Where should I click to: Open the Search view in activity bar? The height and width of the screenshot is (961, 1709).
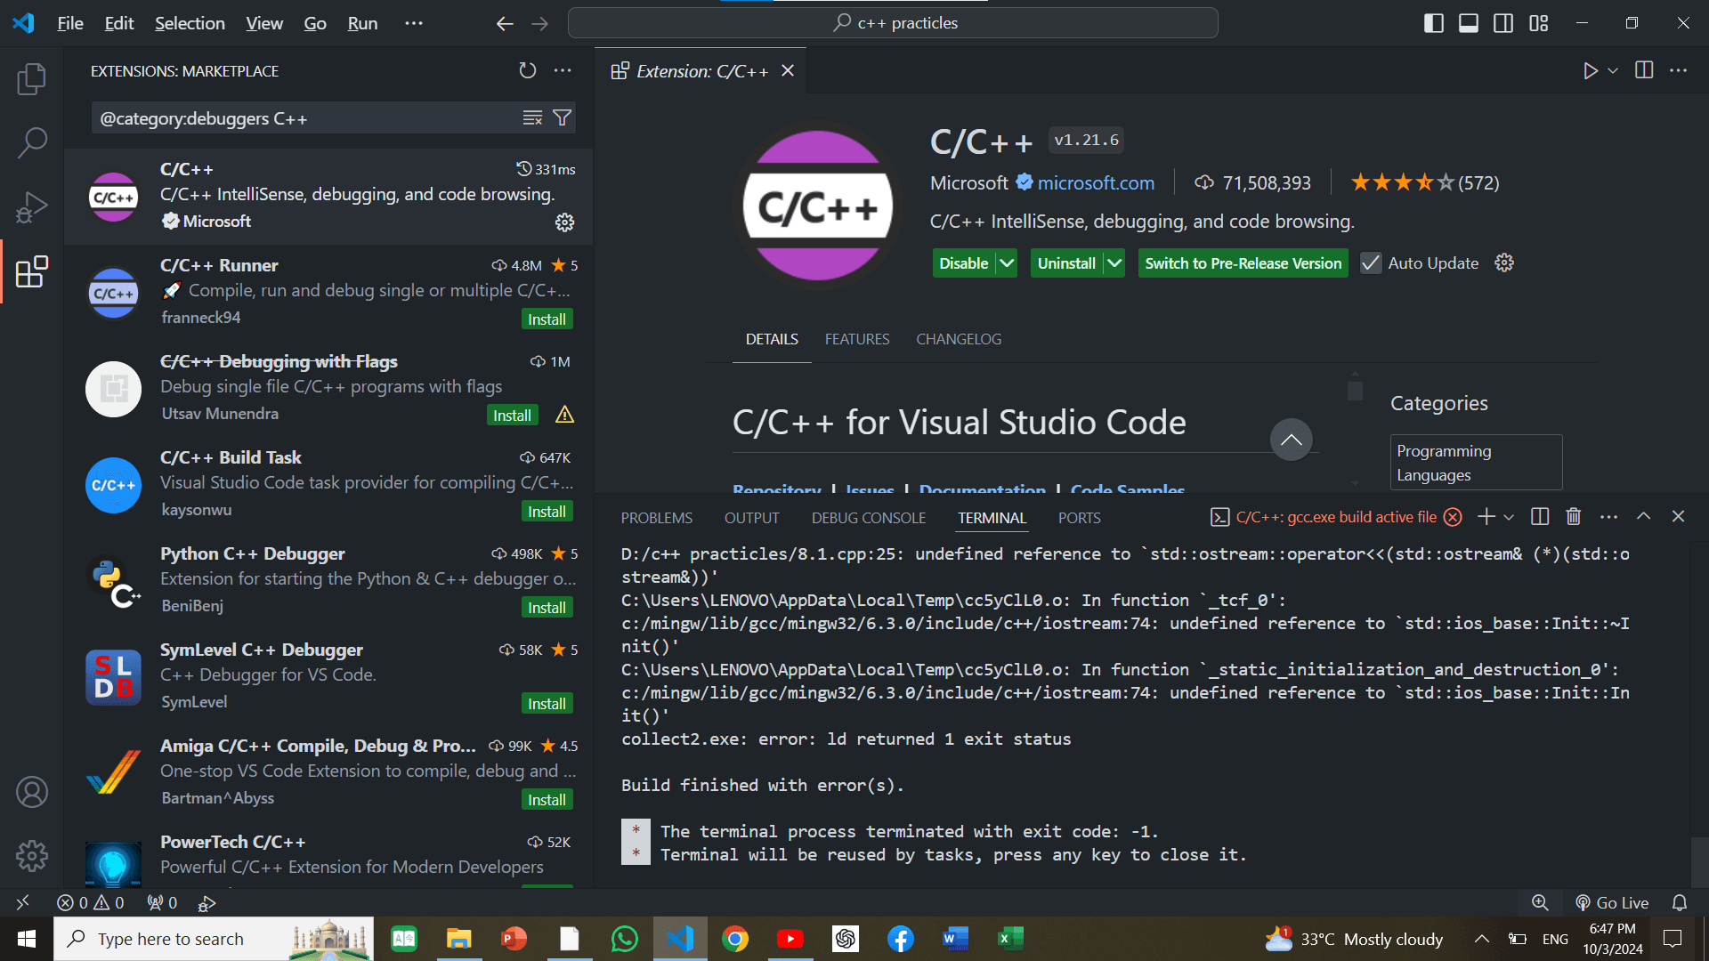coord(32,143)
